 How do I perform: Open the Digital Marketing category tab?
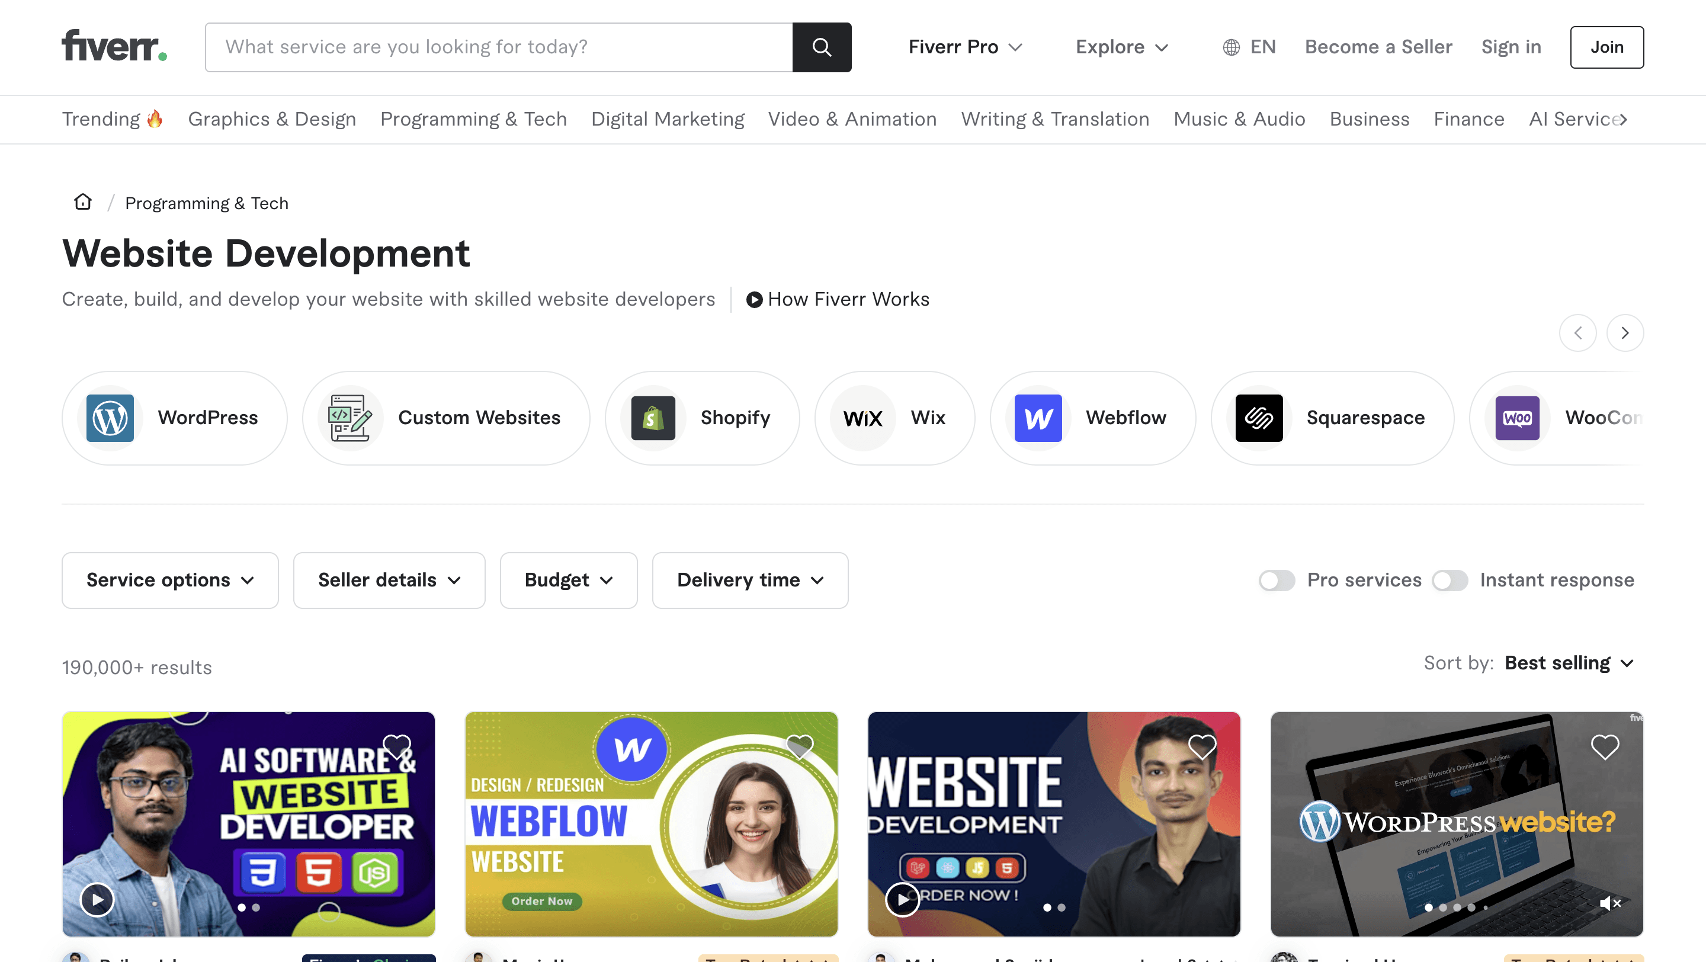tap(668, 119)
